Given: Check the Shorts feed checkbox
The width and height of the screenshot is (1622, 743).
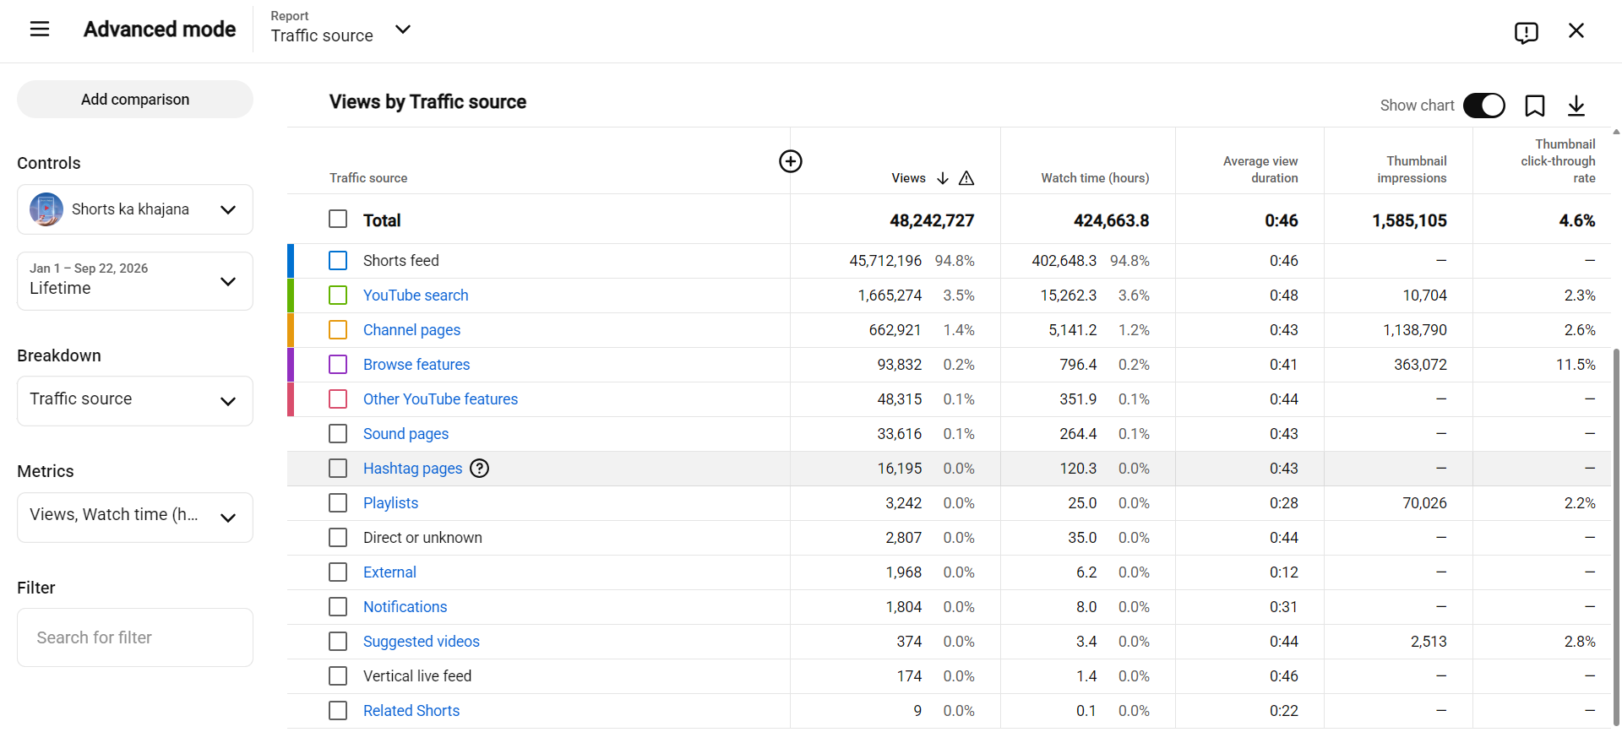Looking at the screenshot, I should [x=338, y=261].
